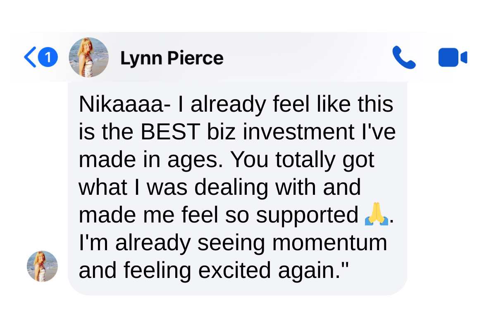
Task: Click the praying hands emoji
Action: click(x=376, y=215)
